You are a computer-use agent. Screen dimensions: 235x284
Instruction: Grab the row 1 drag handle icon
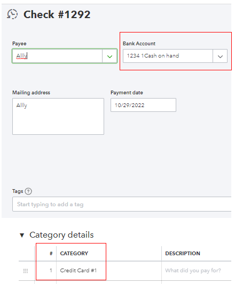pos(26,271)
